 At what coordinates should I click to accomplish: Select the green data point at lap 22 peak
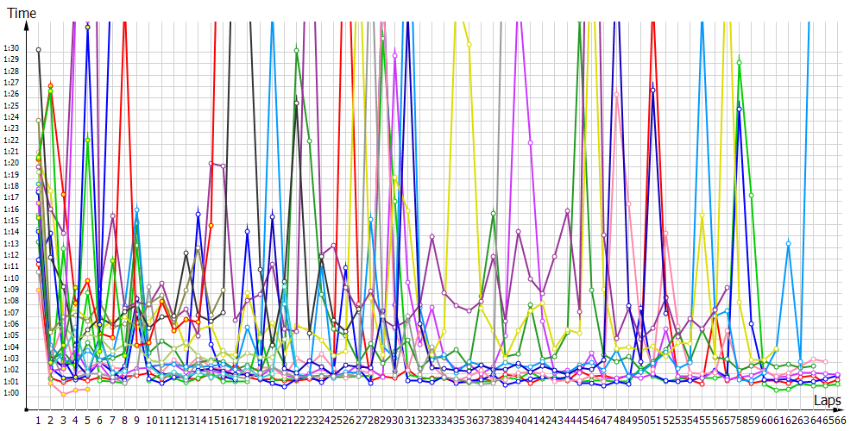297,50
